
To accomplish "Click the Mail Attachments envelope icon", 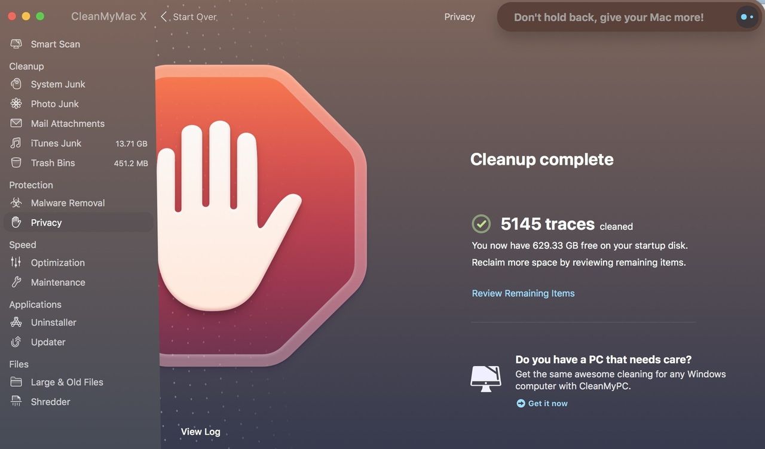I will pos(16,124).
